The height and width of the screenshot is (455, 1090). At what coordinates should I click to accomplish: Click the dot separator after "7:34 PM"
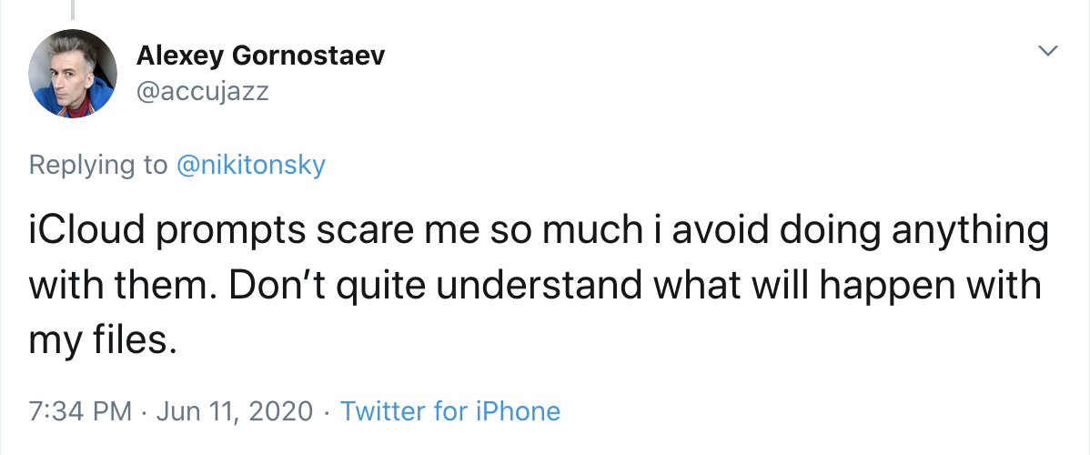[145, 411]
